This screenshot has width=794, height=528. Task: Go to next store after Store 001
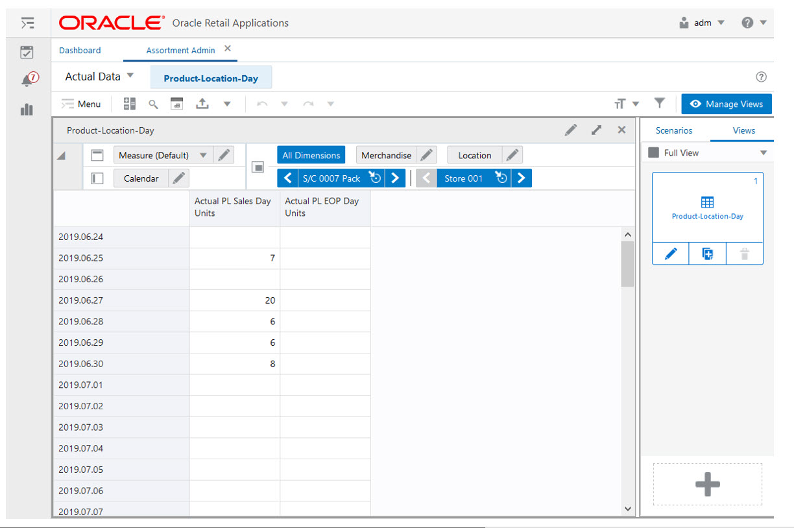click(x=522, y=178)
